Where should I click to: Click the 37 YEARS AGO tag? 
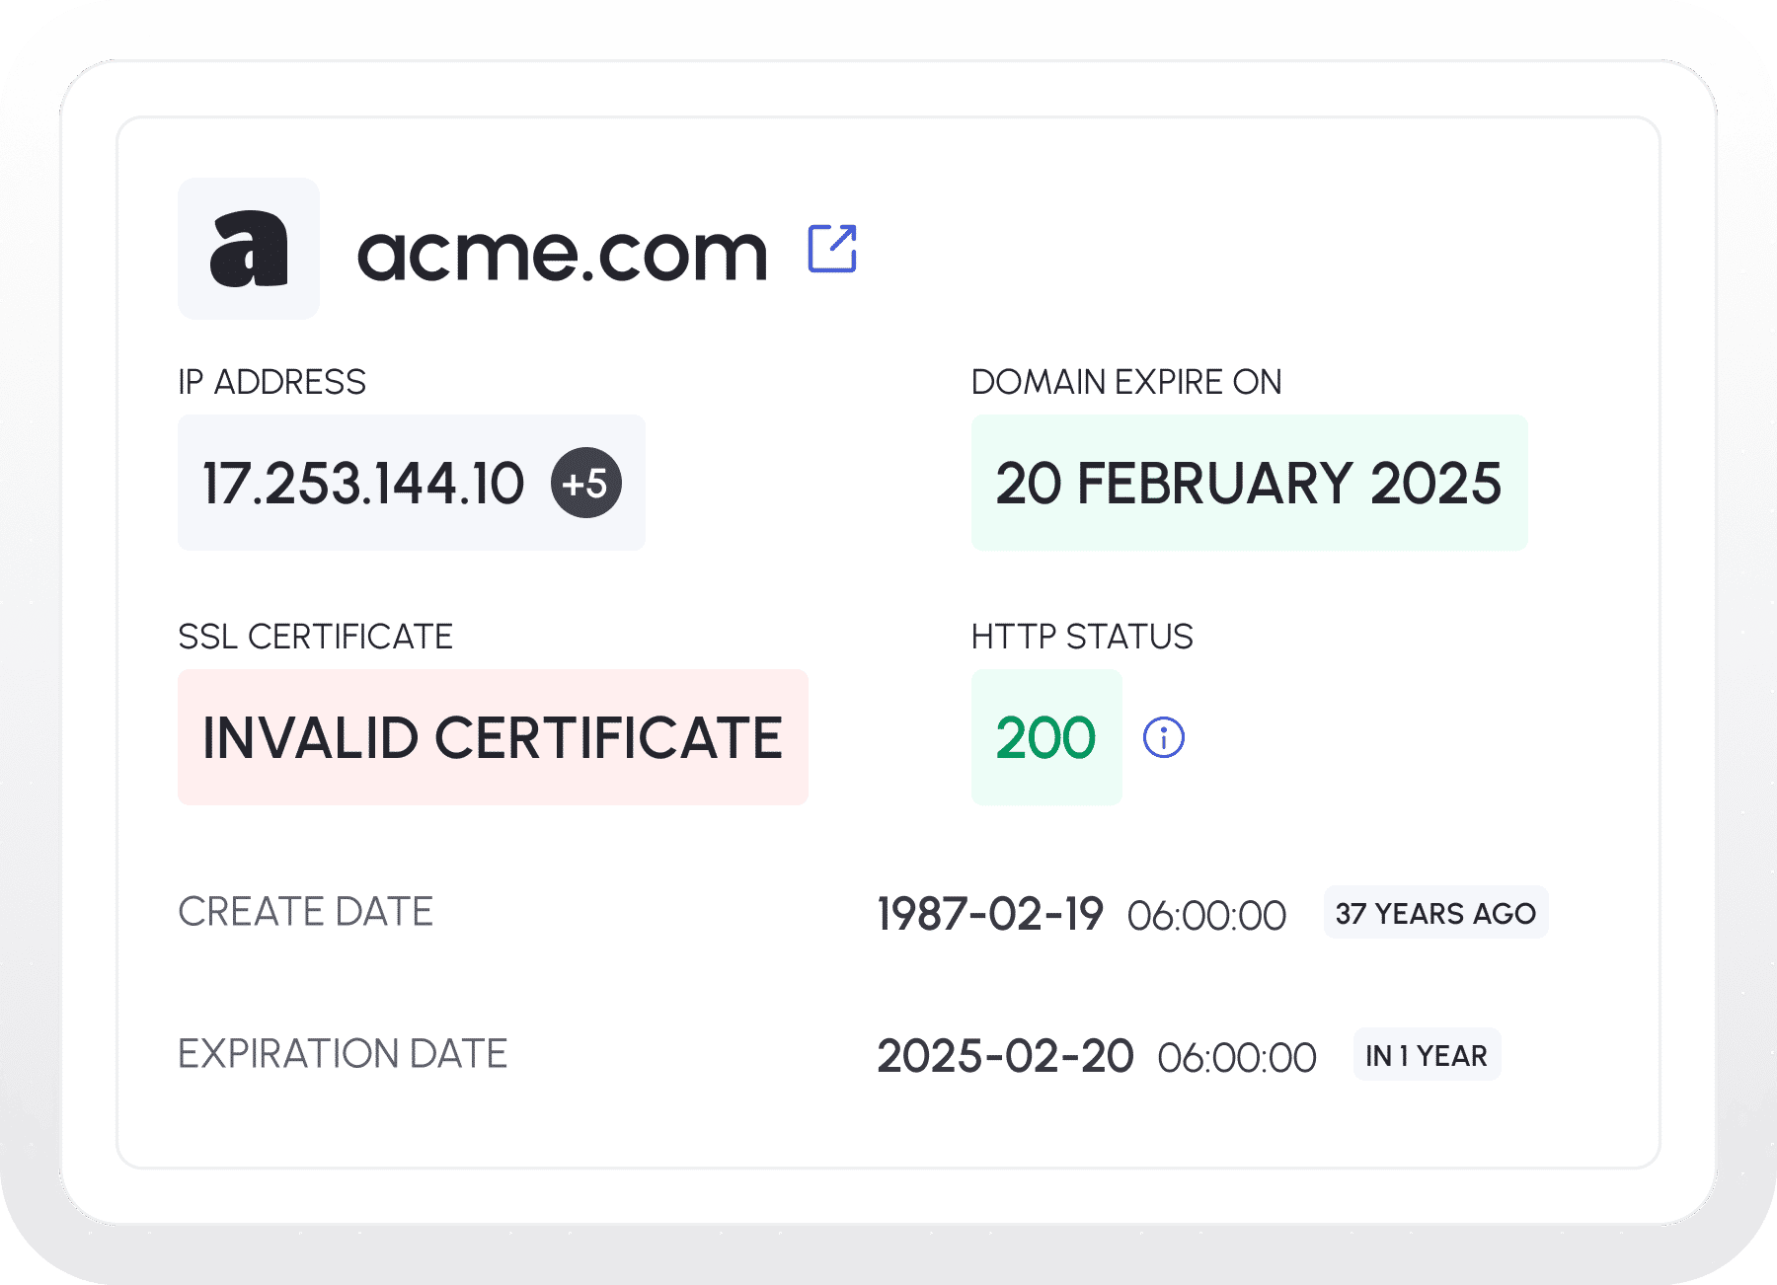pos(1435,913)
